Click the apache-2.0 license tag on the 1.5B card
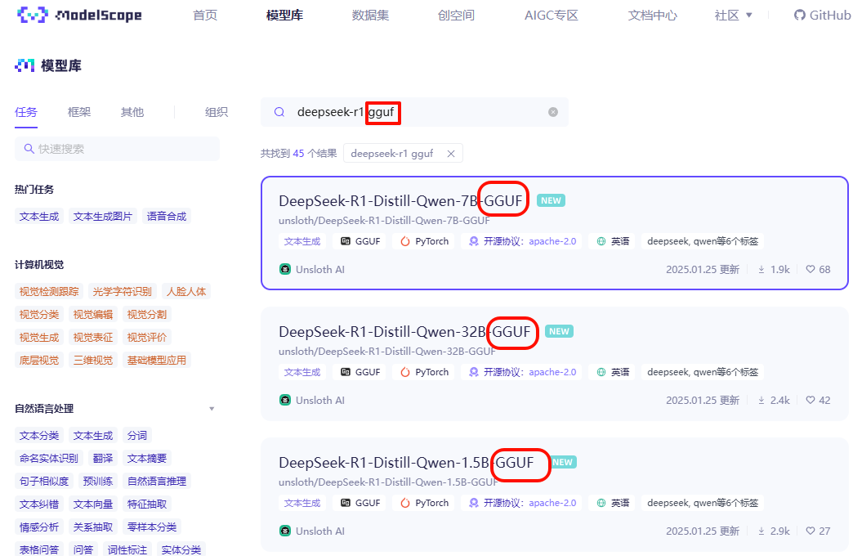This screenshot has height=556, width=853. pos(522,503)
